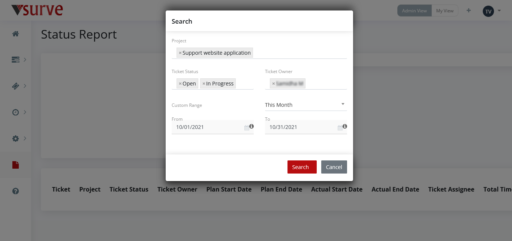Viewport: 512px width, 241px height.
Task: Click the Actual End Date column header
Action: click(395, 189)
